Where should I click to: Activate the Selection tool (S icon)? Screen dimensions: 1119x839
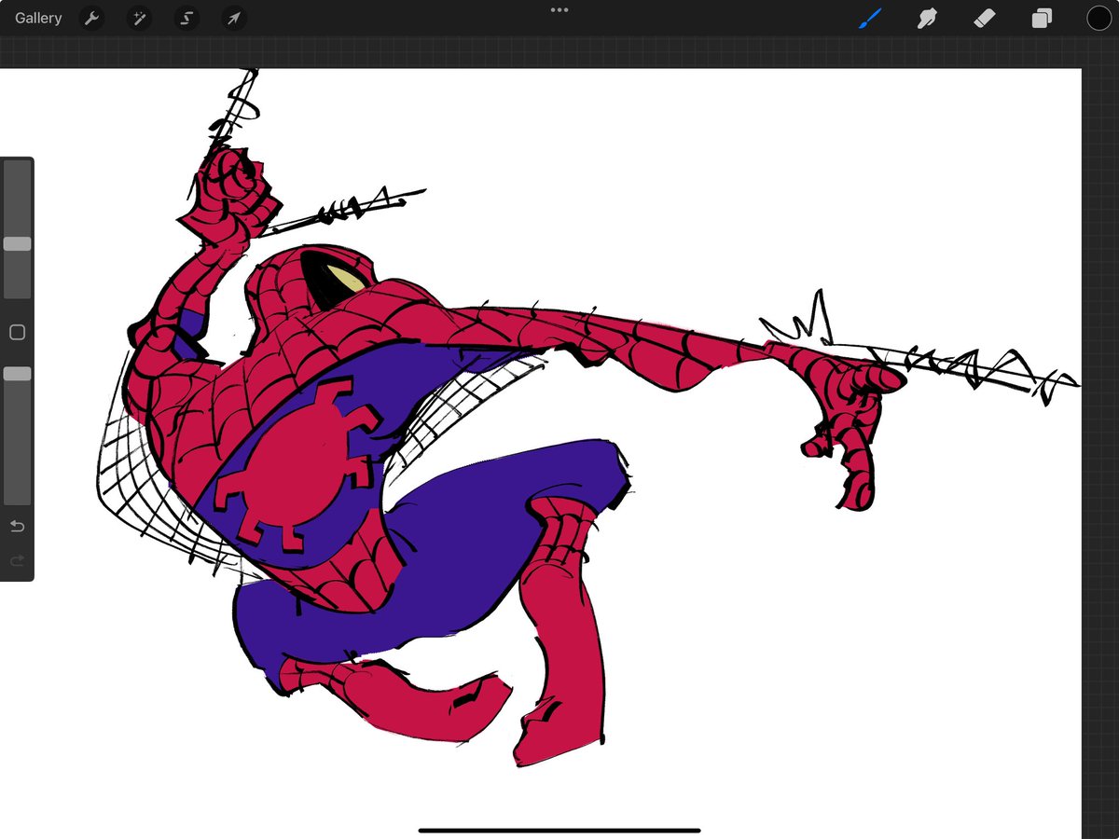186,18
